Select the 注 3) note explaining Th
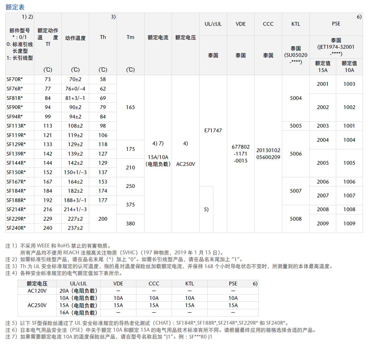This screenshot has height=347, width=373. 169,266
